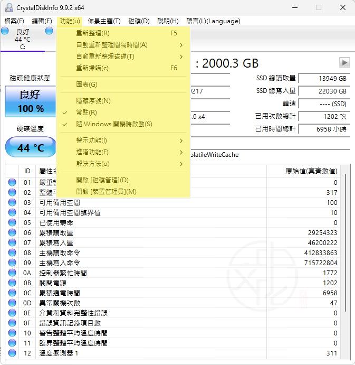Click status orb for attribute 0A
Screen dimensions: 355x365
coord(12,273)
